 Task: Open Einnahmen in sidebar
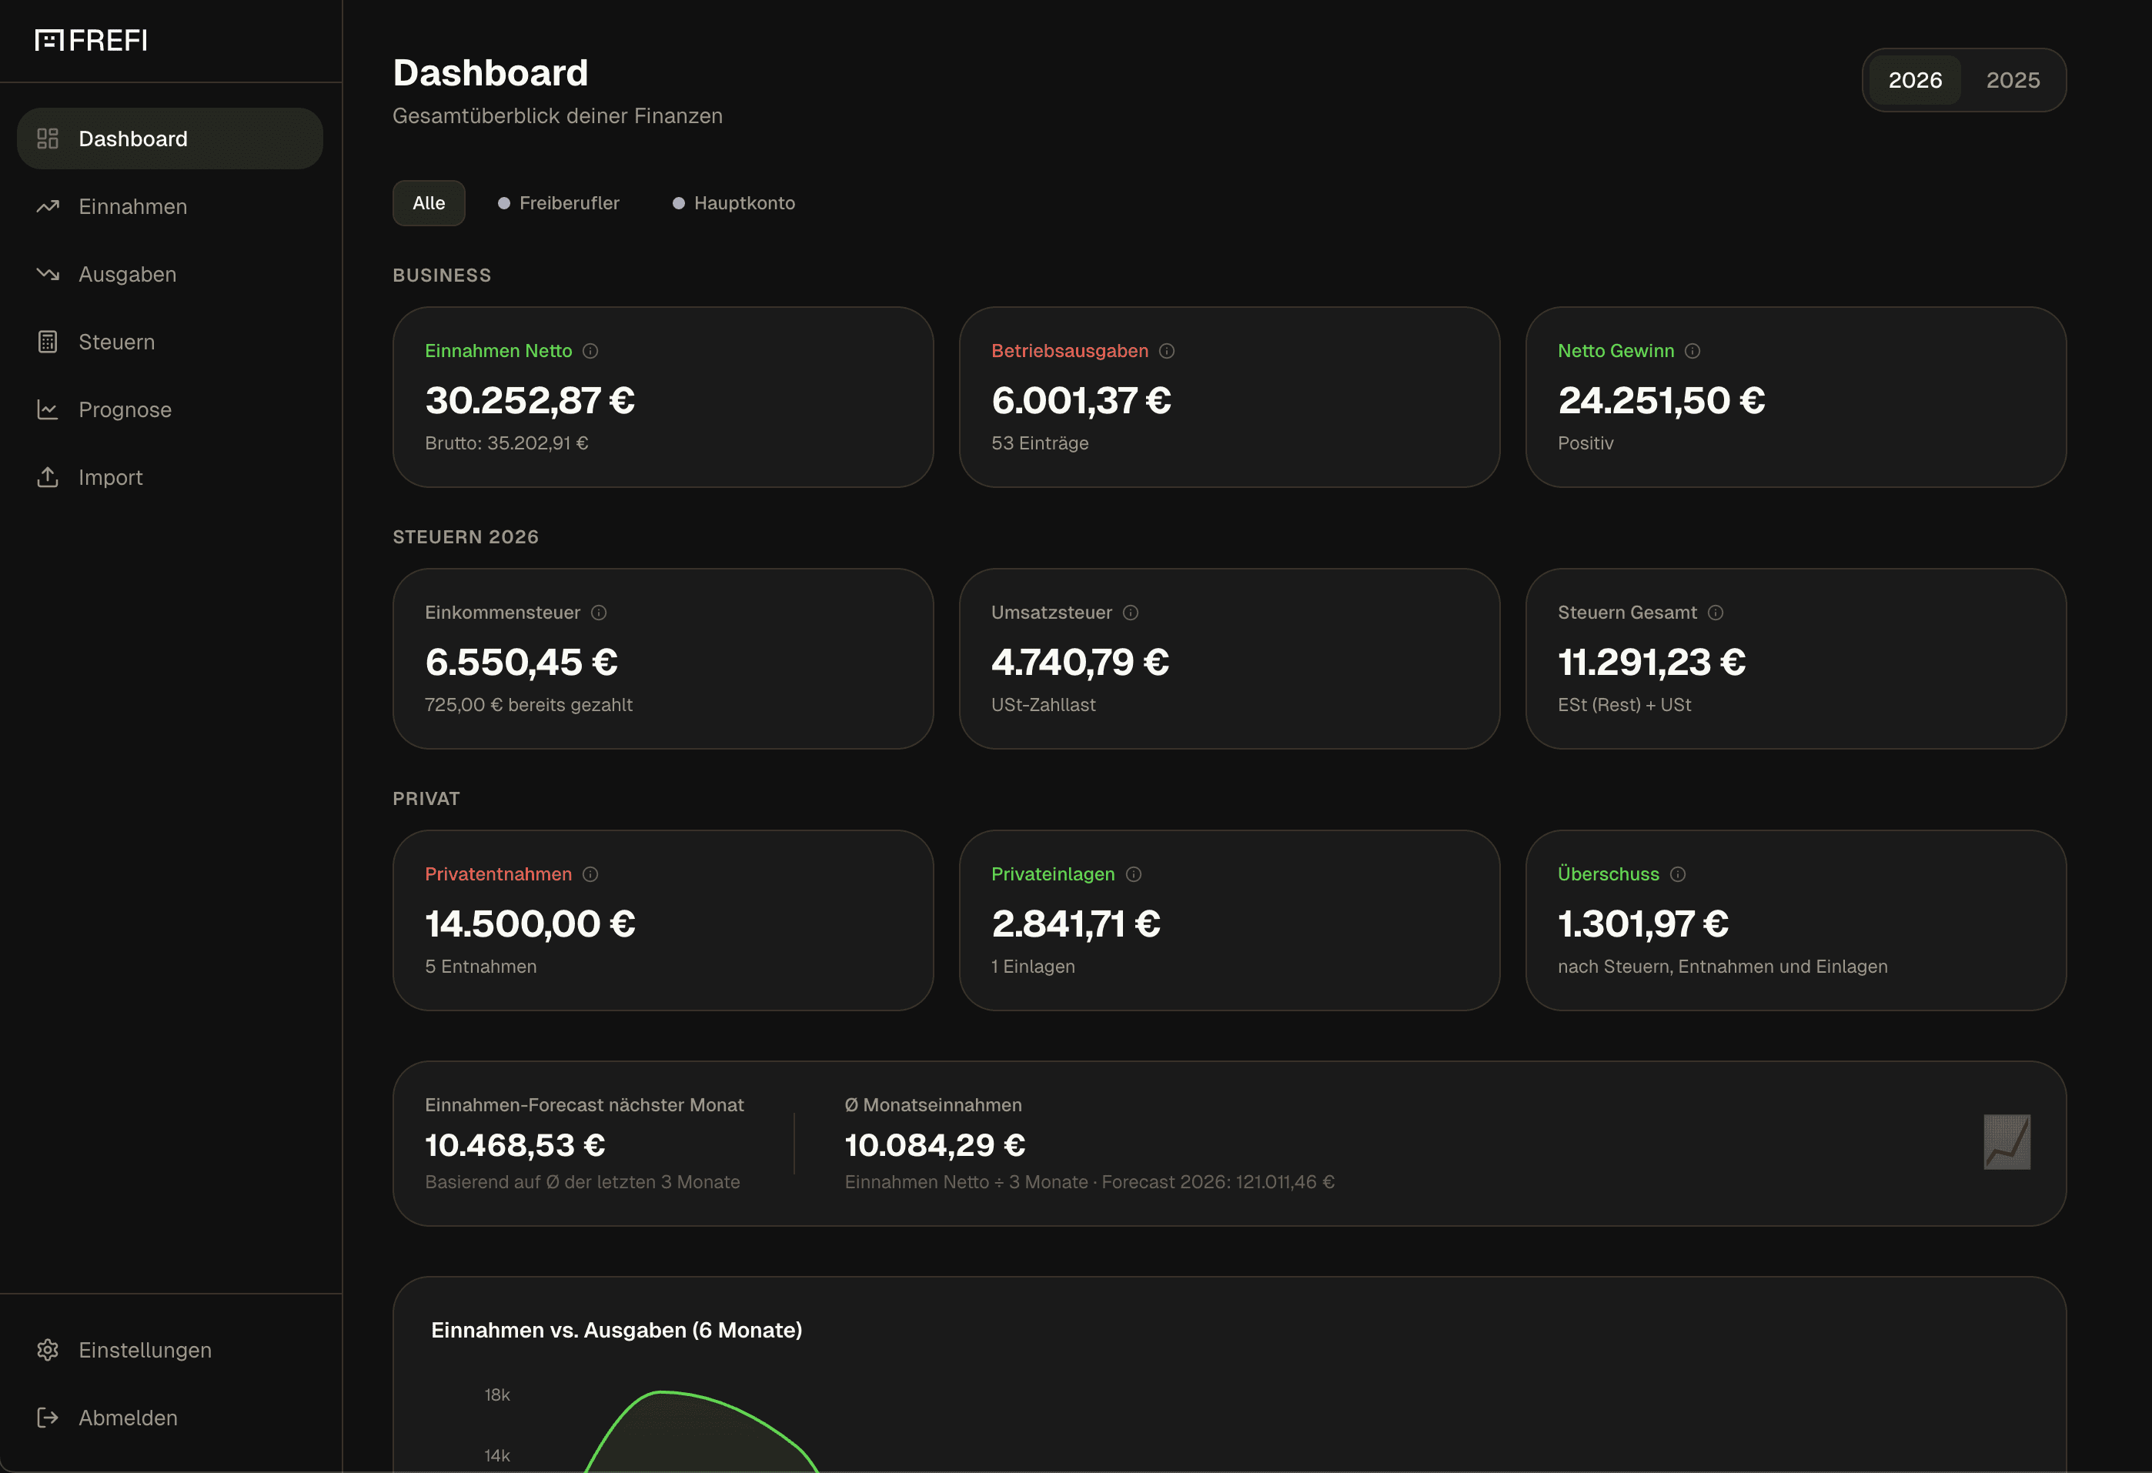click(x=132, y=206)
